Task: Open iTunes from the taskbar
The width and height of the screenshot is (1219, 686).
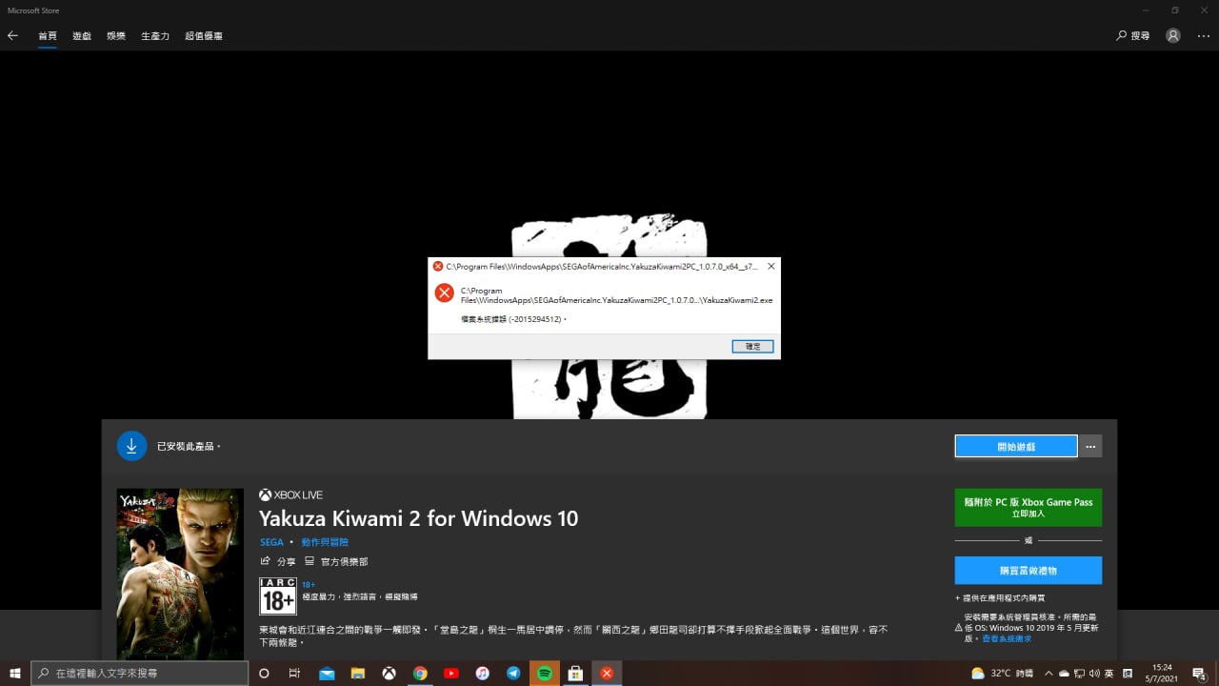Action: tap(482, 673)
